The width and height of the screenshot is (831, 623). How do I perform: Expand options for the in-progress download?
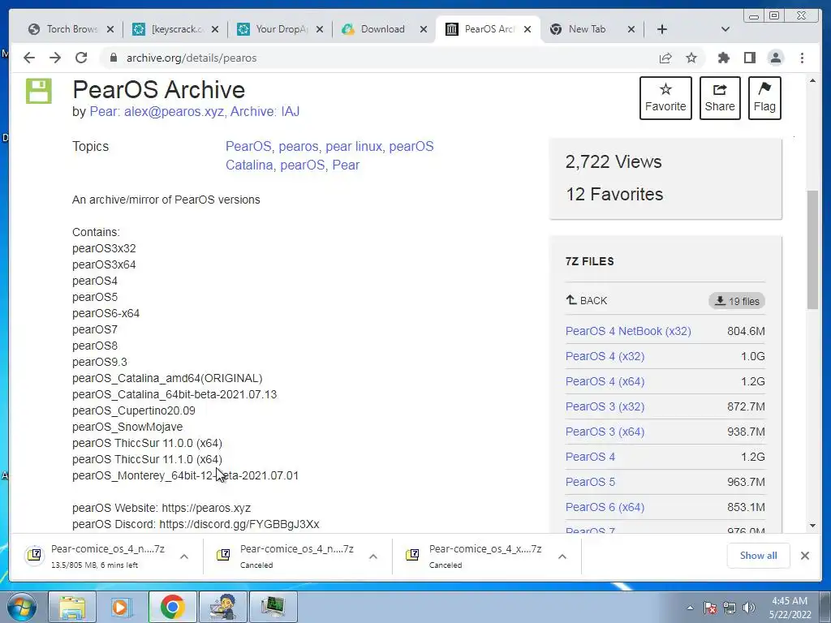[184, 556]
